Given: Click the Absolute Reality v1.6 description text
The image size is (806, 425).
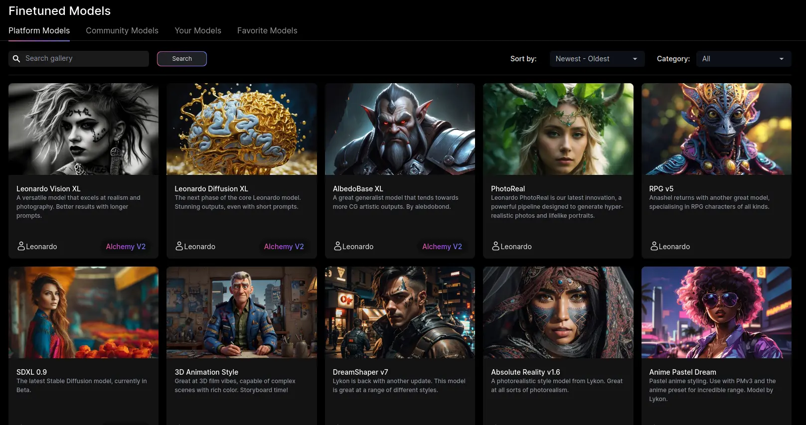Looking at the screenshot, I should 557,386.
